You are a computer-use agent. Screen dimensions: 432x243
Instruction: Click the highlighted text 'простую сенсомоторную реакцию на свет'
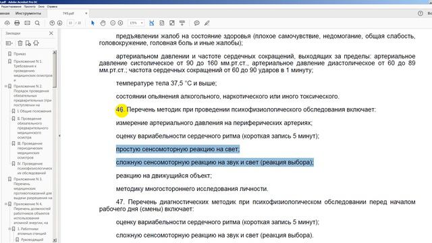[x=178, y=149]
